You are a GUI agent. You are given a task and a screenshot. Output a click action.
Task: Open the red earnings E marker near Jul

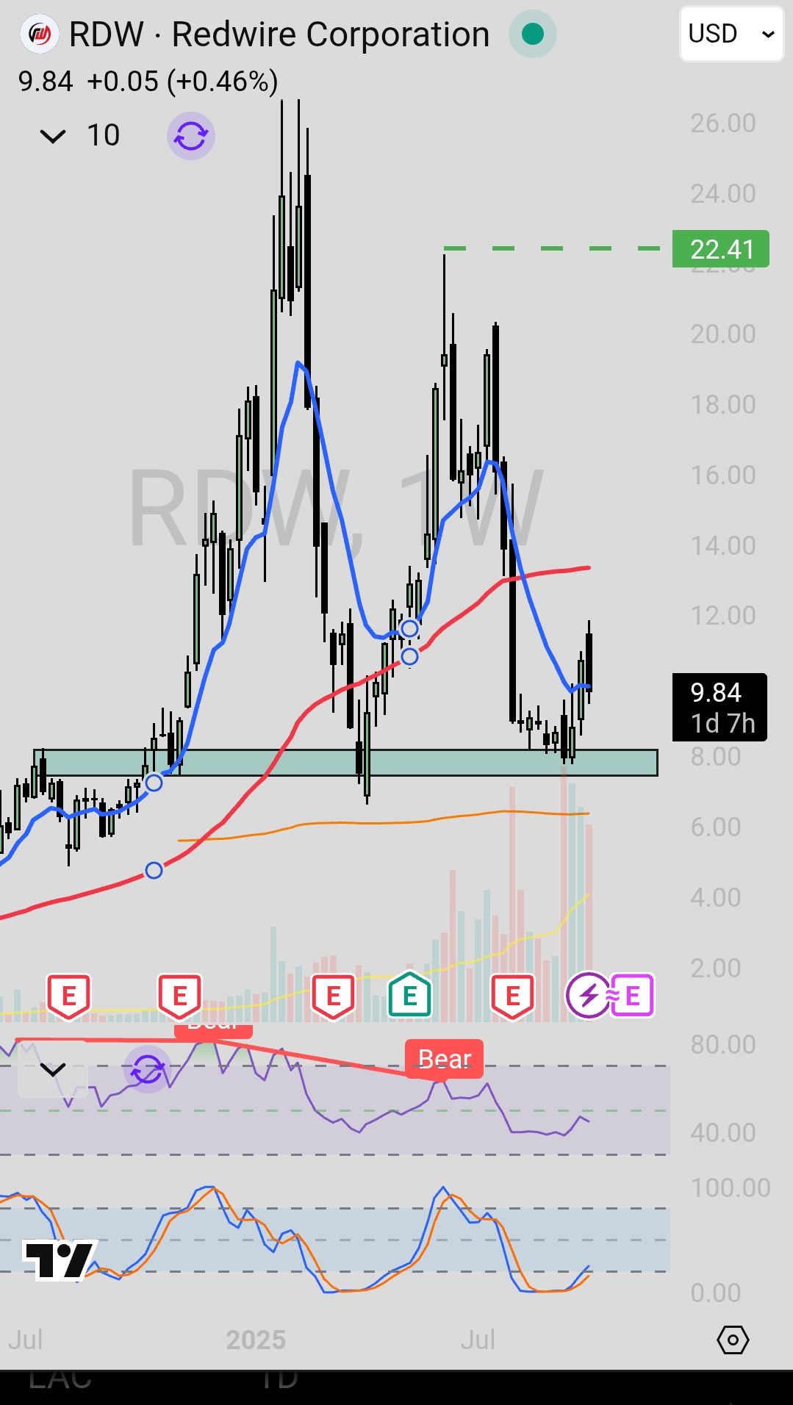click(512, 997)
